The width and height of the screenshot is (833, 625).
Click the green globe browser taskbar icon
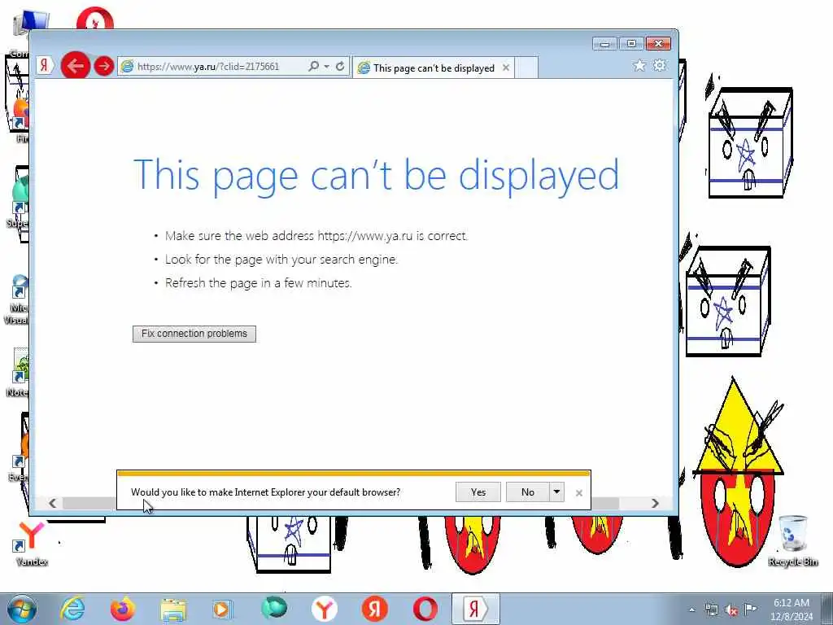point(273,607)
